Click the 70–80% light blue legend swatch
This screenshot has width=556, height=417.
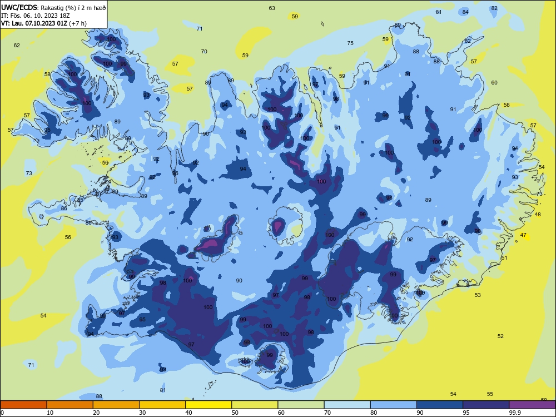[348, 405]
